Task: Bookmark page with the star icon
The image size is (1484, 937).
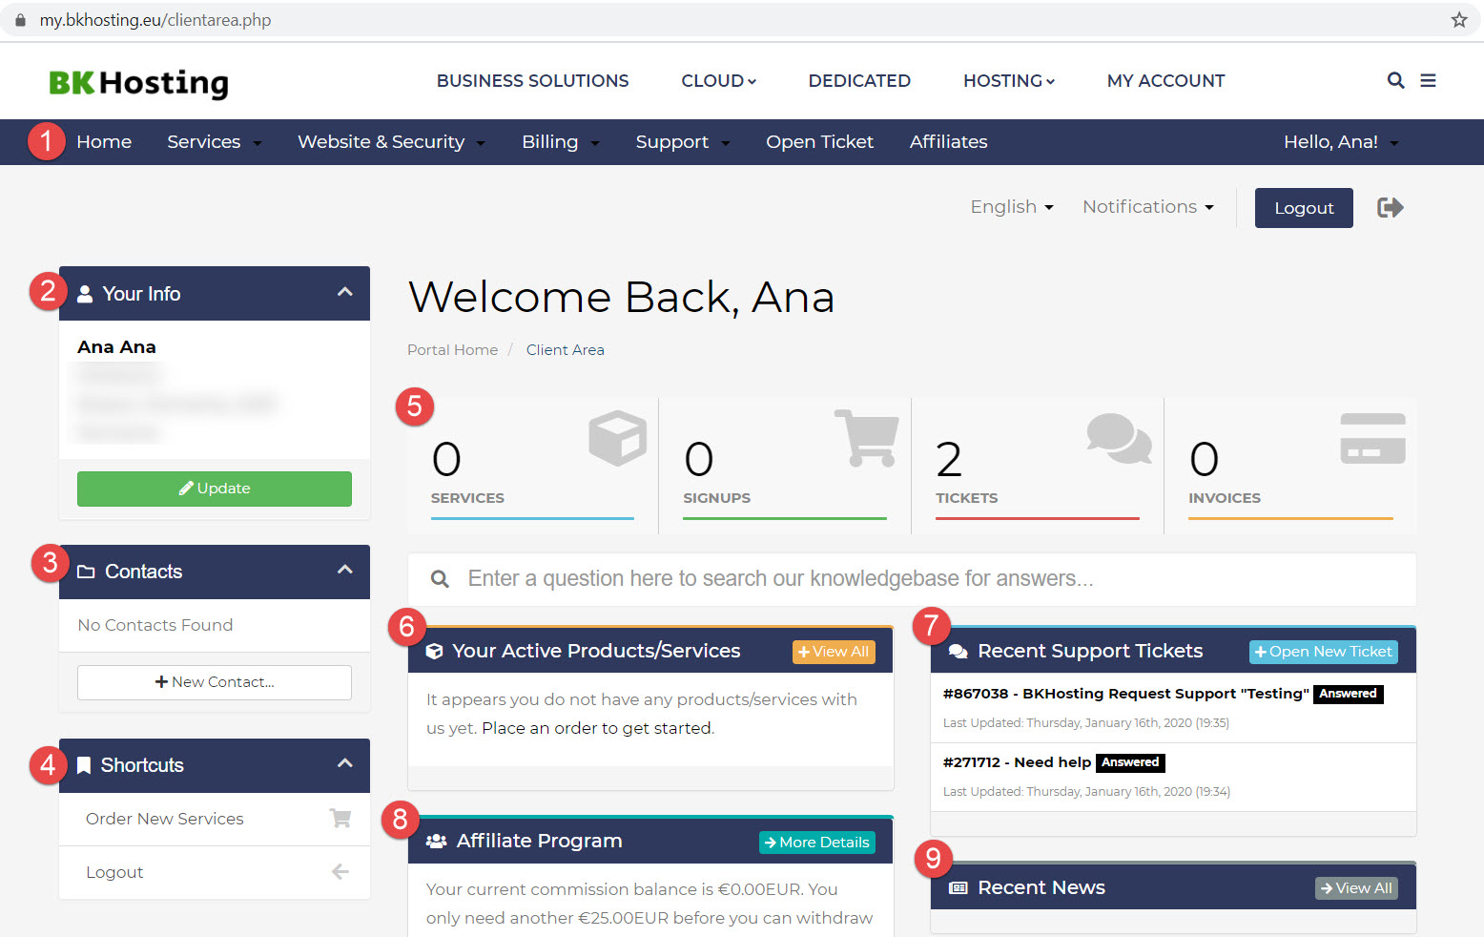Action: point(1459,20)
